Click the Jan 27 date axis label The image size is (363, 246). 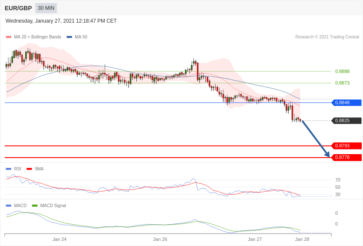point(255,239)
